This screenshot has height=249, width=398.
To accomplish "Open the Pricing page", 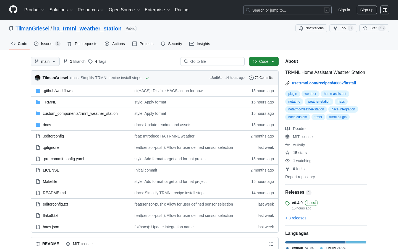I will pos(182,10).
